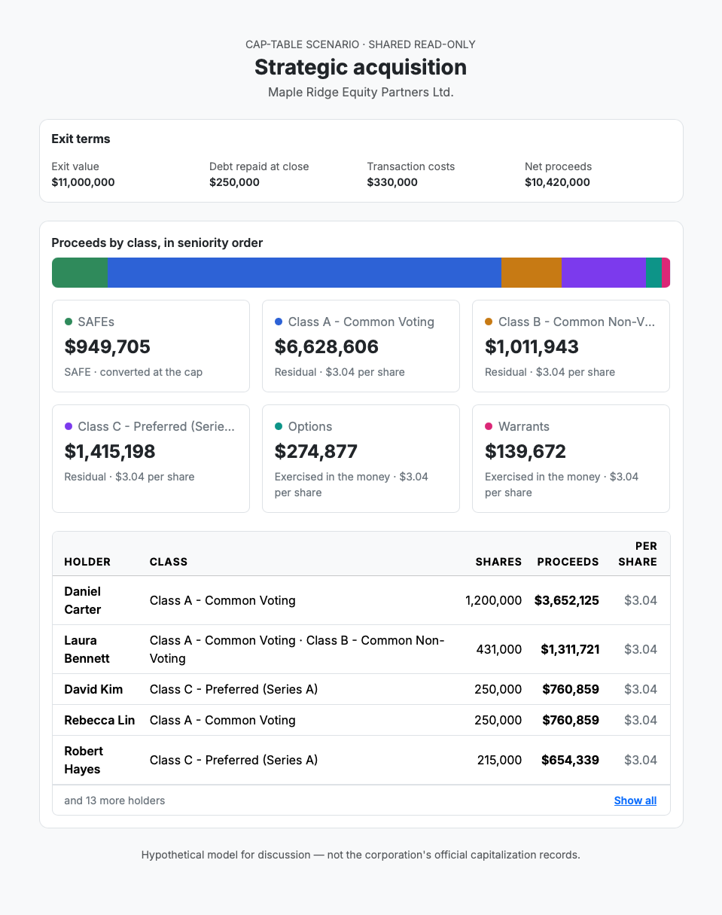Image resolution: width=722 pixels, height=915 pixels.
Task: Sort table by Proceeds column header
Action: (x=568, y=562)
